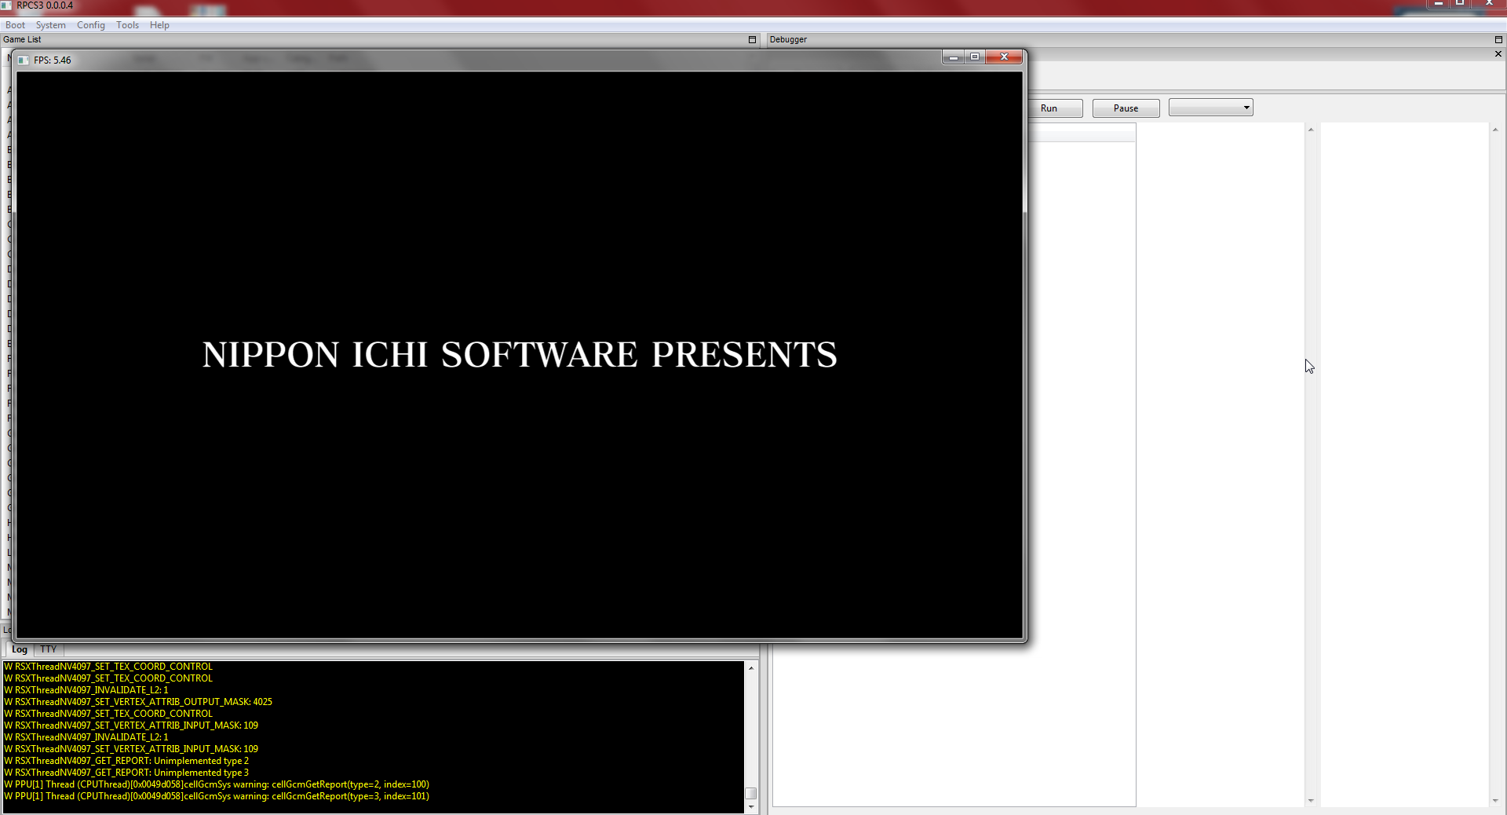
Task: Minimize the FPS game window
Action: click(x=954, y=57)
